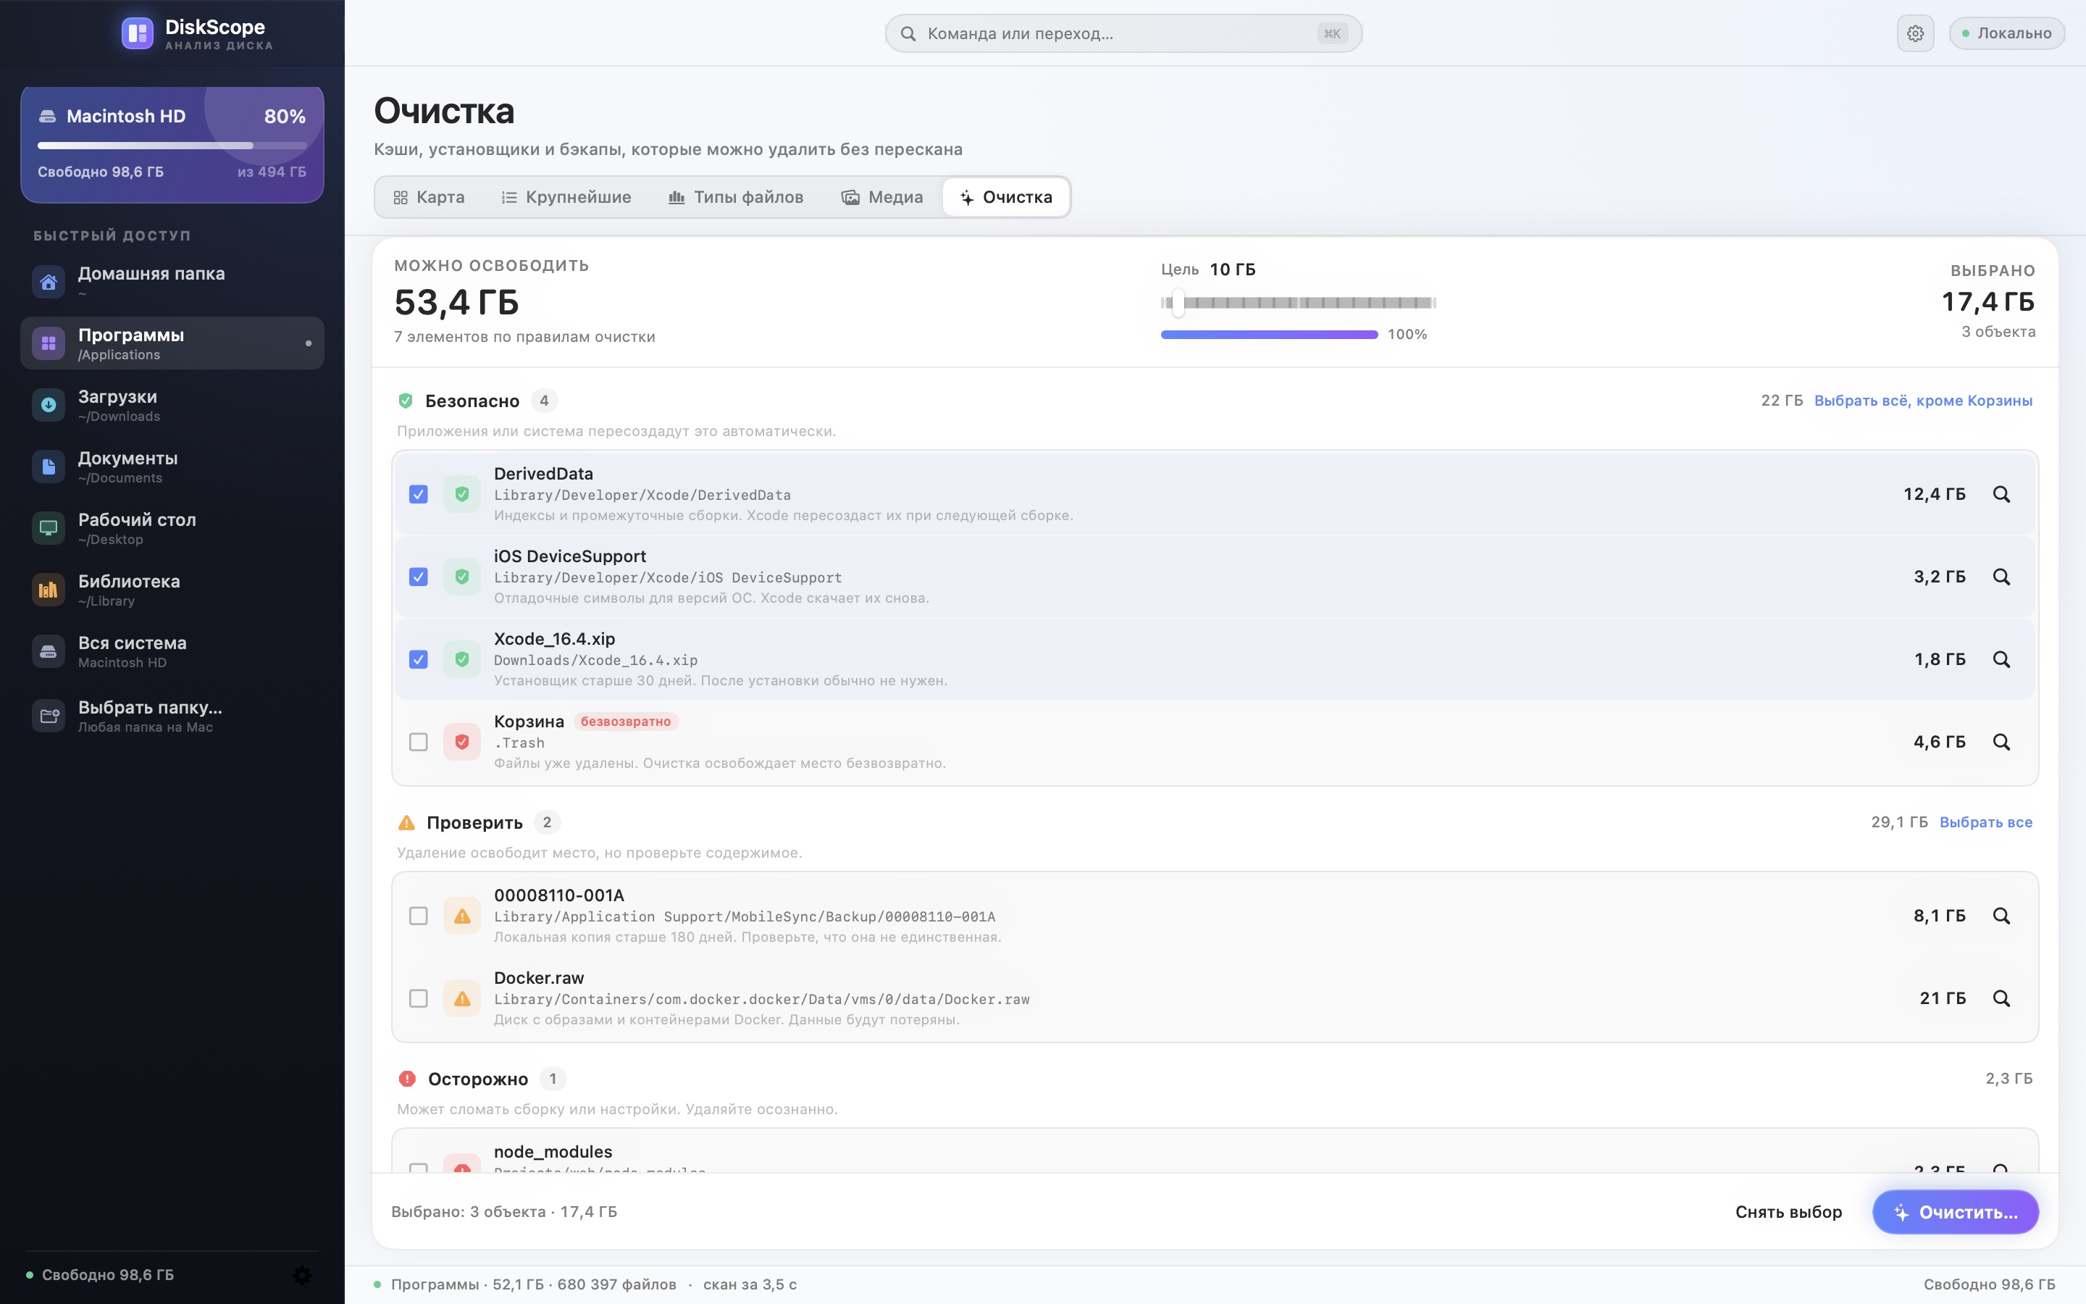The image size is (2086, 1304).
Task: Inspect backup 00008110-001A with magnifier icon
Action: point(2001,916)
